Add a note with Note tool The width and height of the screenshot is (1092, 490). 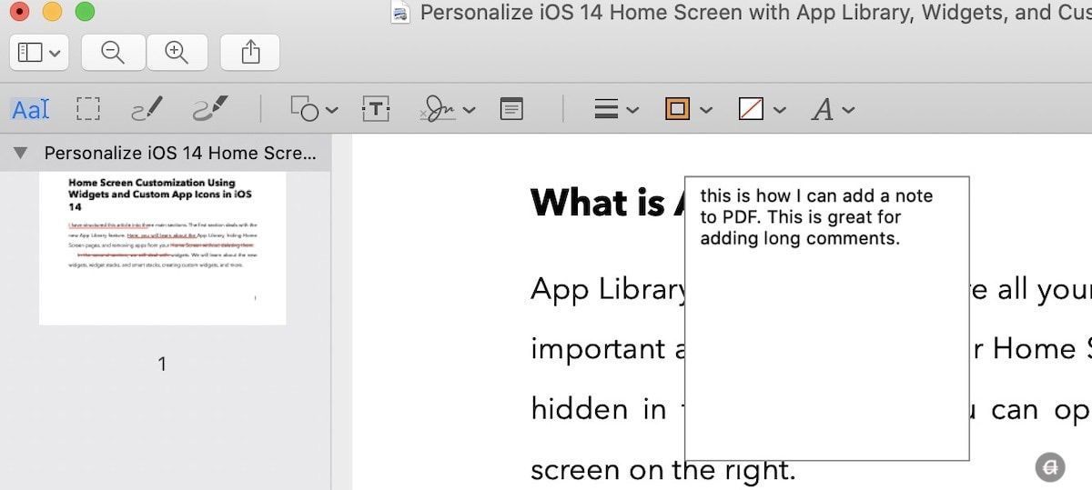click(512, 110)
